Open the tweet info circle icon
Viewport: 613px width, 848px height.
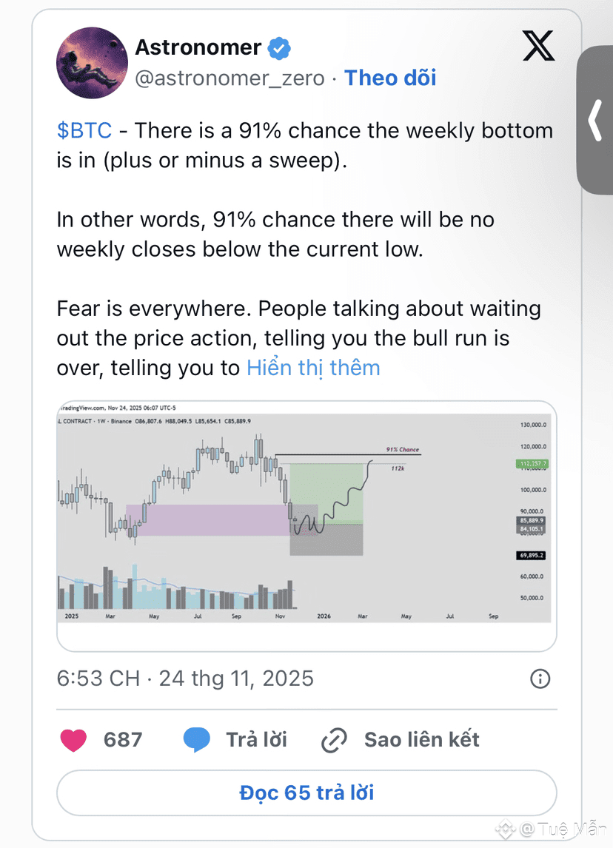tap(540, 679)
